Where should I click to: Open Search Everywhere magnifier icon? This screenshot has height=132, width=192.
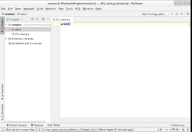coord(188,14)
